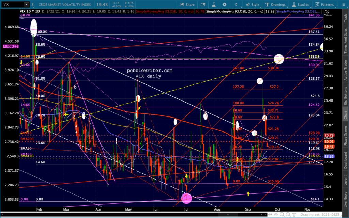Click the 20.78 red price bubble
This screenshot has width=349, height=218.
[x=329, y=135]
